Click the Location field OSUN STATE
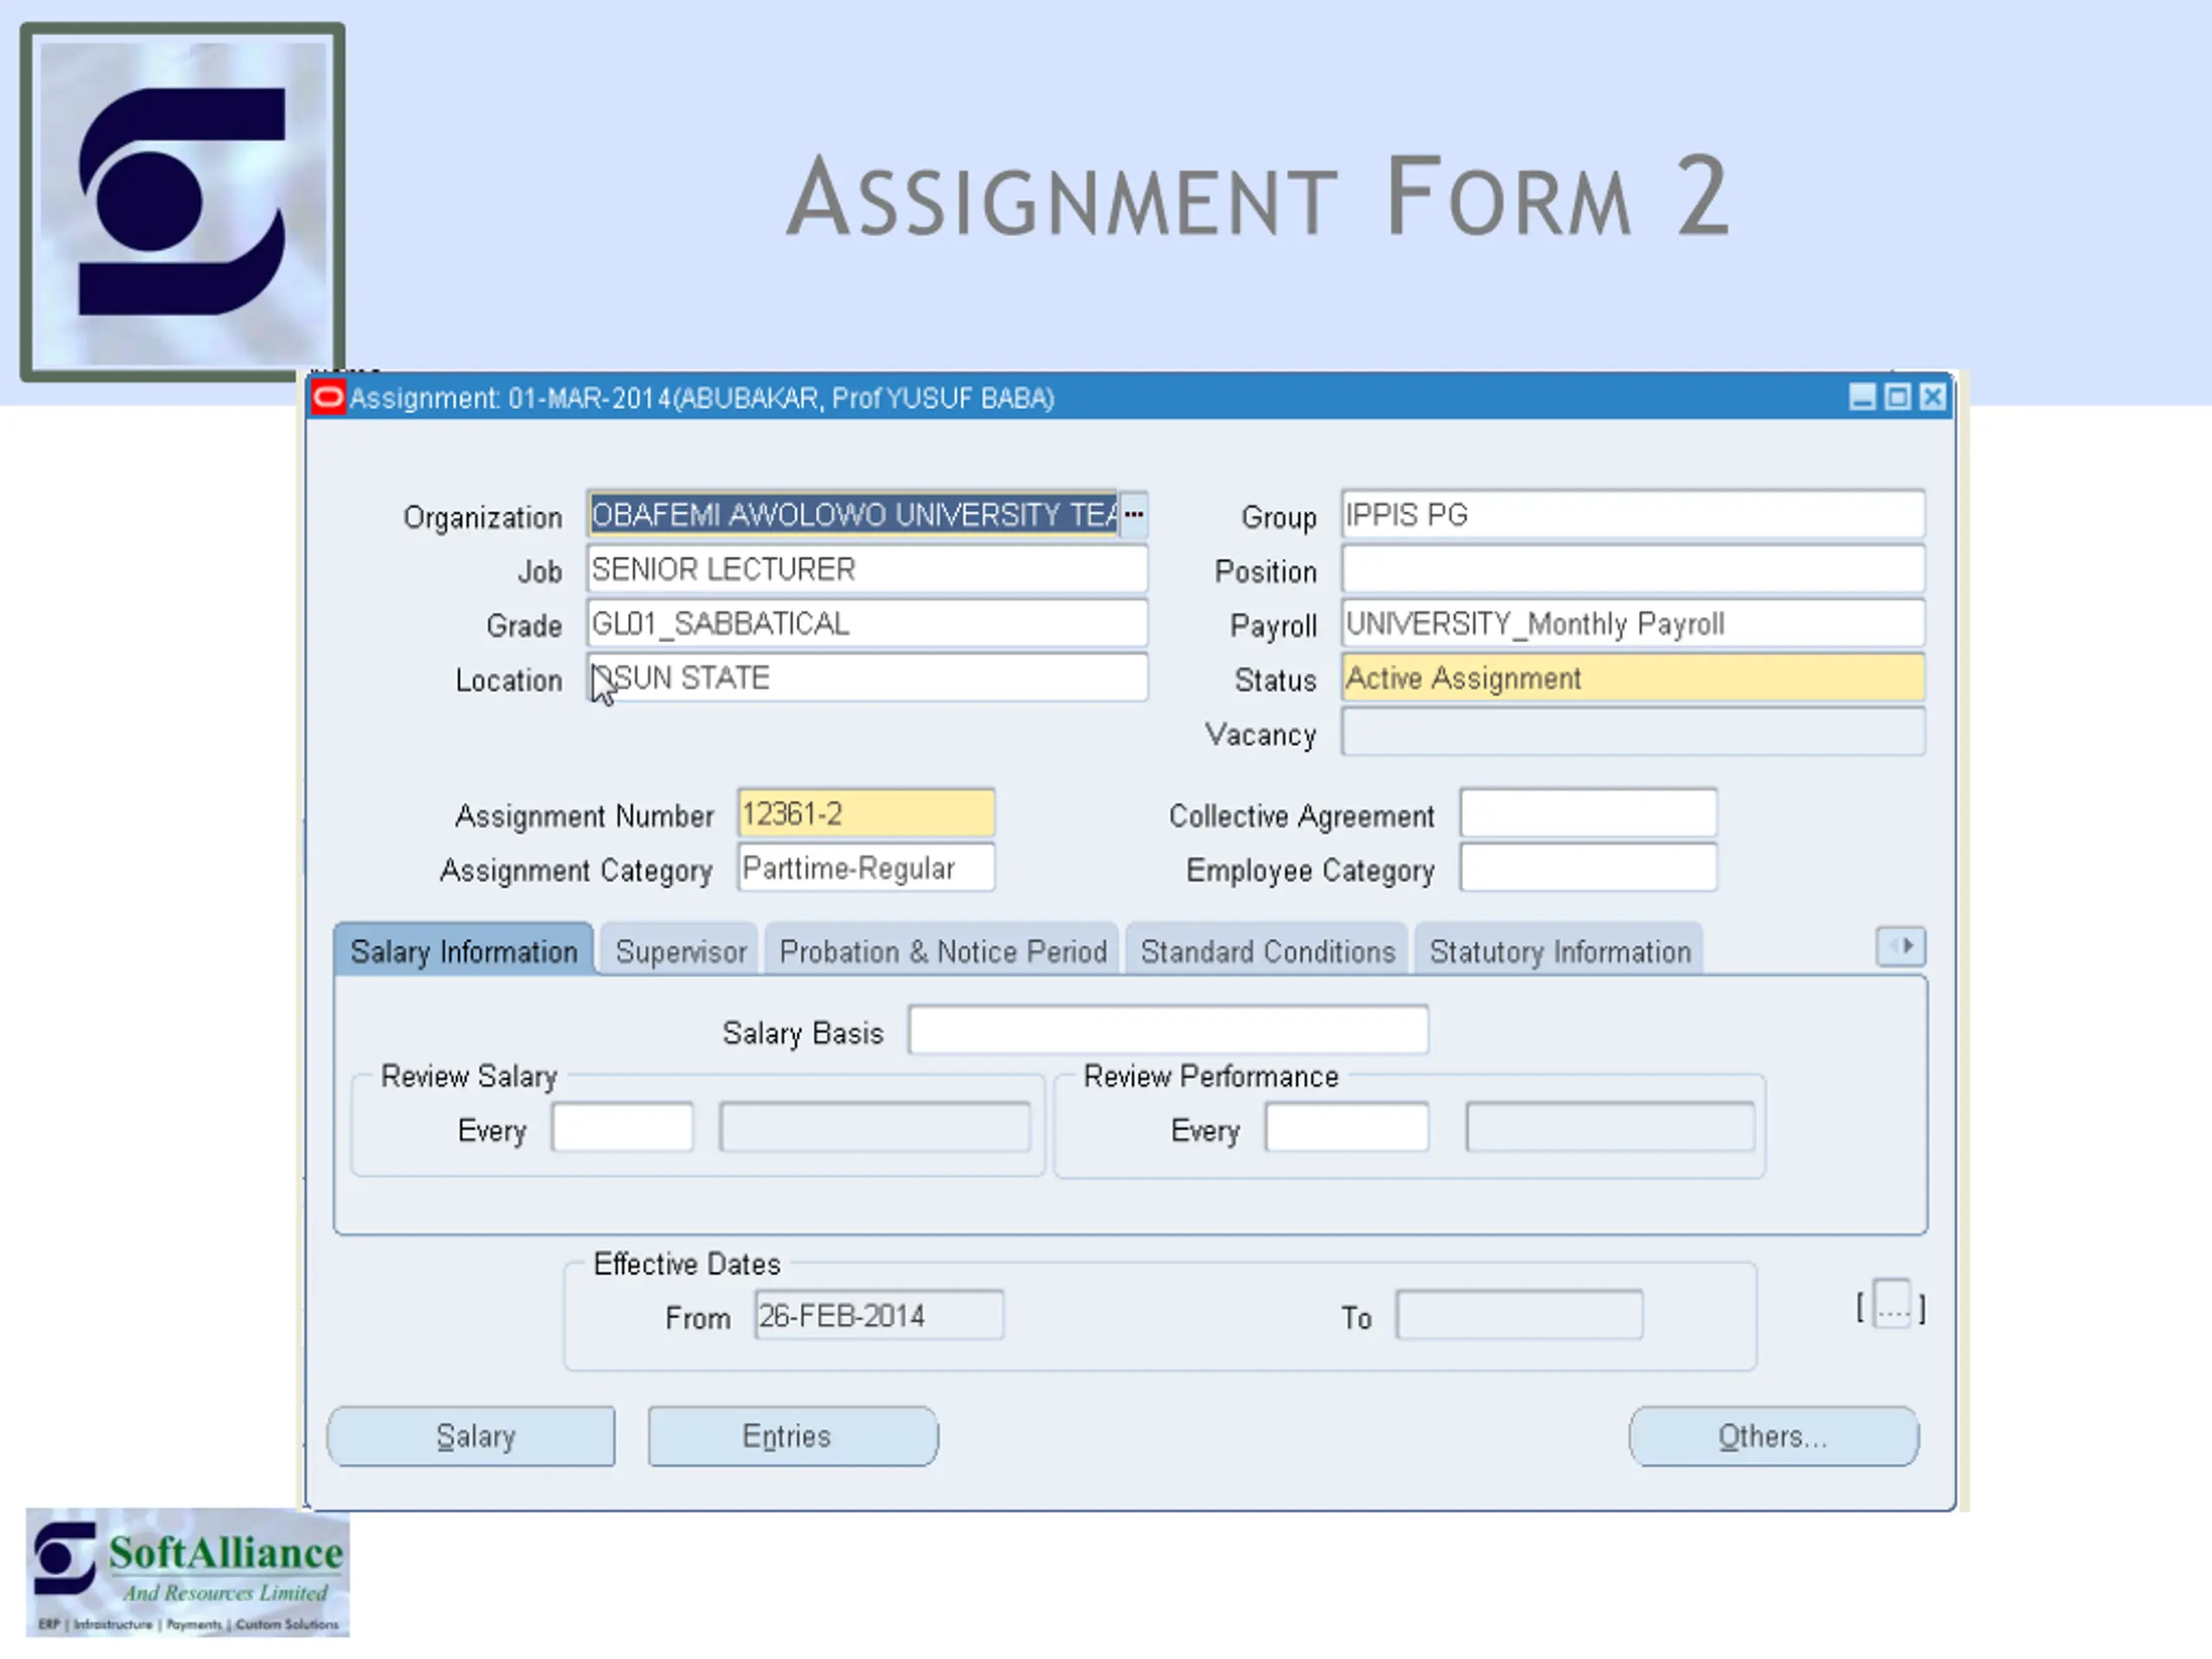The image size is (2212, 1659). [867, 678]
